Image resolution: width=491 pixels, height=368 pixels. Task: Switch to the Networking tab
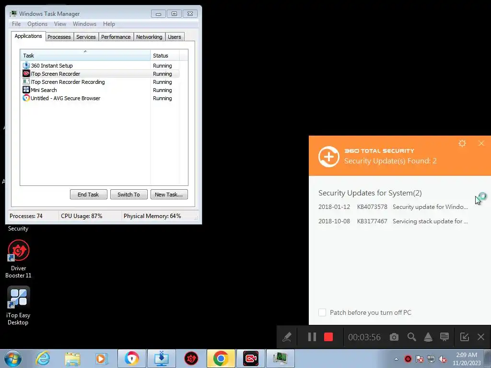pyautogui.click(x=150, y=37)
